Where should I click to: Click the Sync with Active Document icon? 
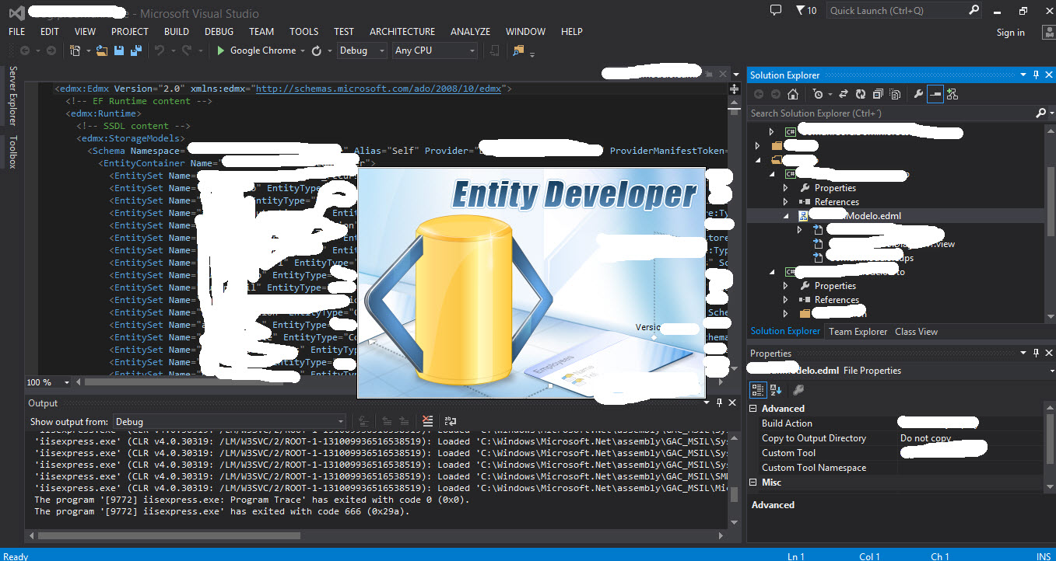tap(844, 94)
